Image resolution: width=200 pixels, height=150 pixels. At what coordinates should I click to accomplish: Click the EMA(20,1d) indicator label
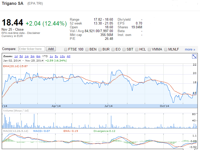[x=15, y=66]
